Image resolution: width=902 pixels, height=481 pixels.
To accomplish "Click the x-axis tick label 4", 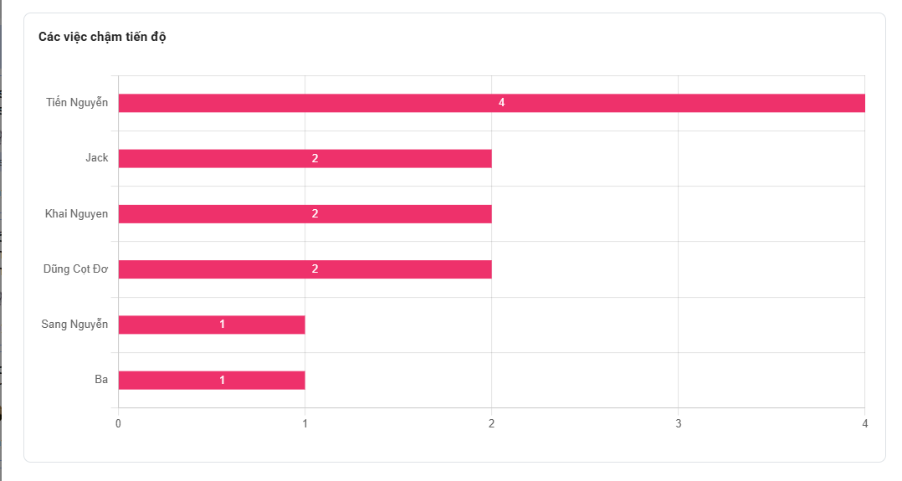I will (x=864, y=423).
